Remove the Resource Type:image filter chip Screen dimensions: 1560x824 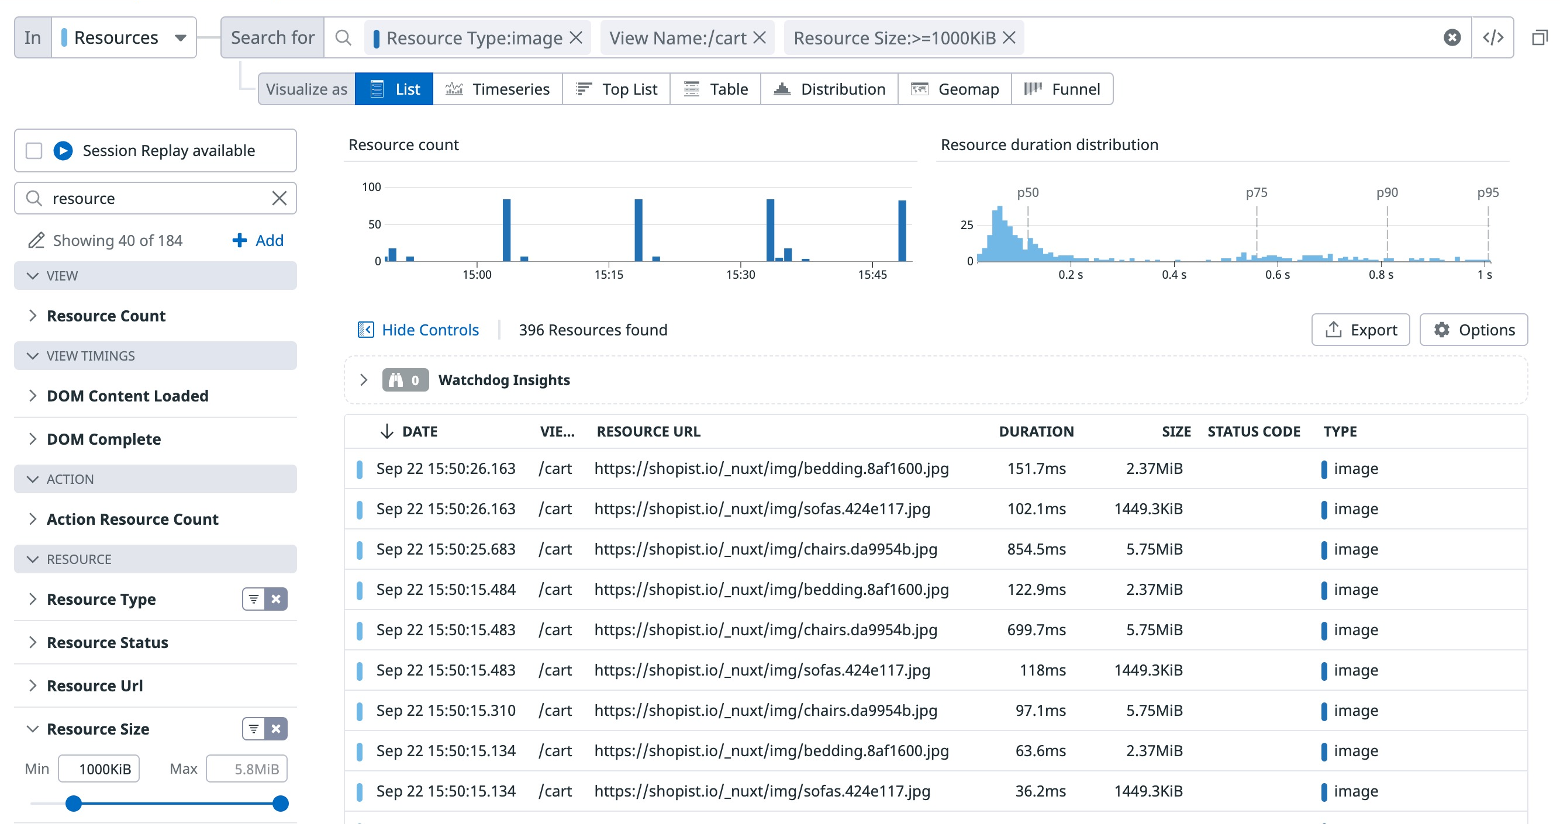(x=576, y=37)
